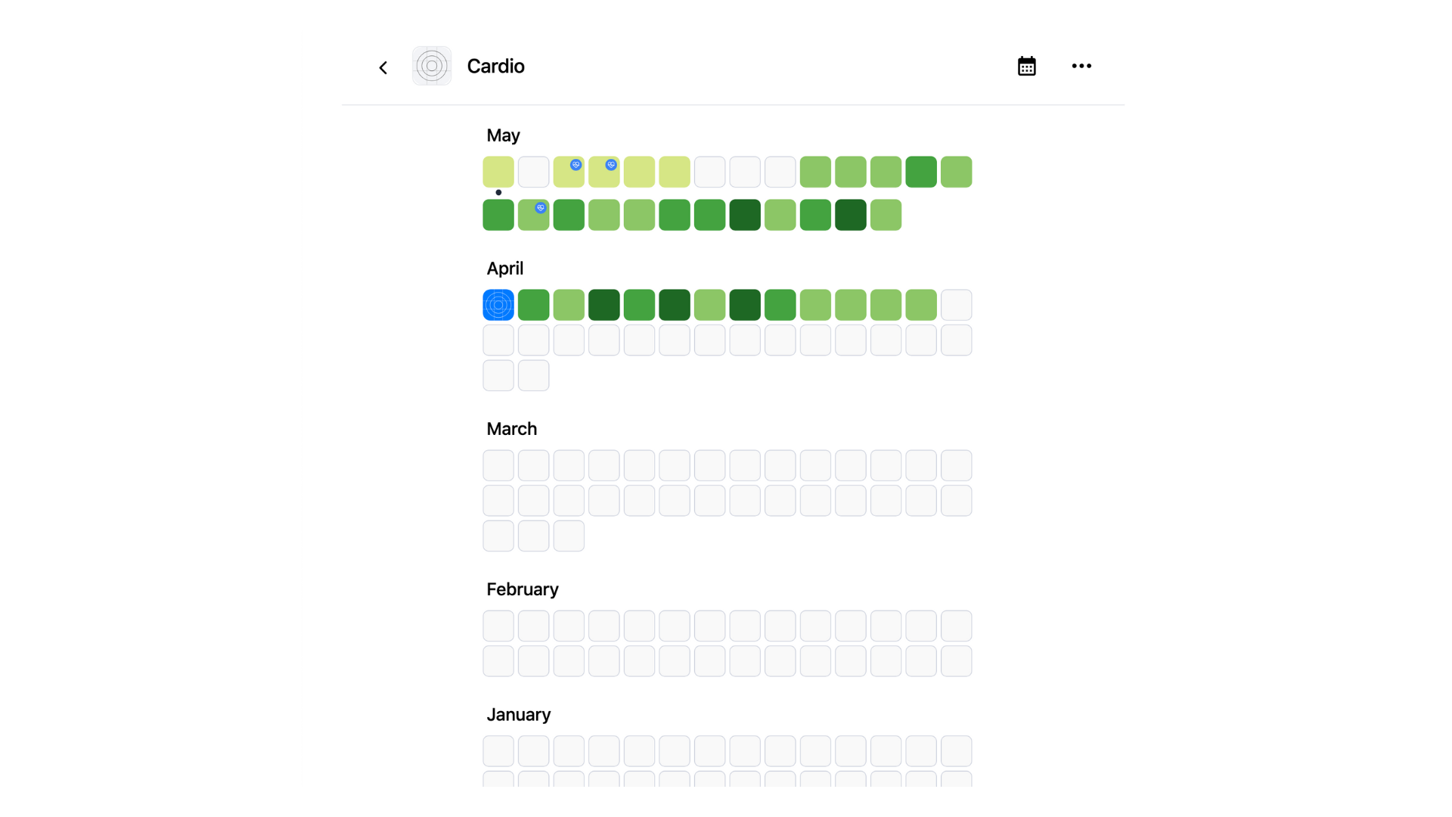This screenshot has height=817, width=1452.
Task: Click the Cardio habit target icon in header
Action: tap(432, 66)
